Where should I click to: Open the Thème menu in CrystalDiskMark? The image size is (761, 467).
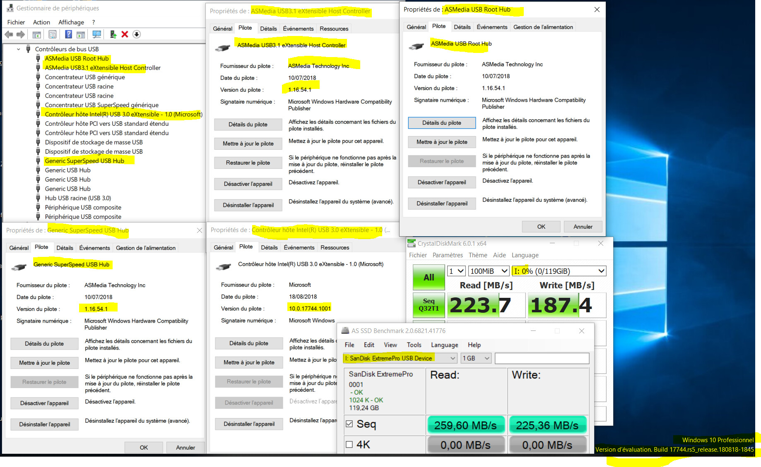point(478,255)
